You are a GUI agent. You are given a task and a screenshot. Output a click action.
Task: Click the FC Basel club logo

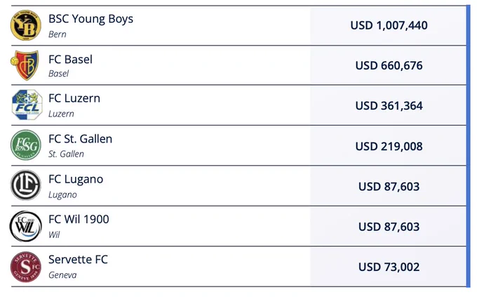click(x=25, y=65)
